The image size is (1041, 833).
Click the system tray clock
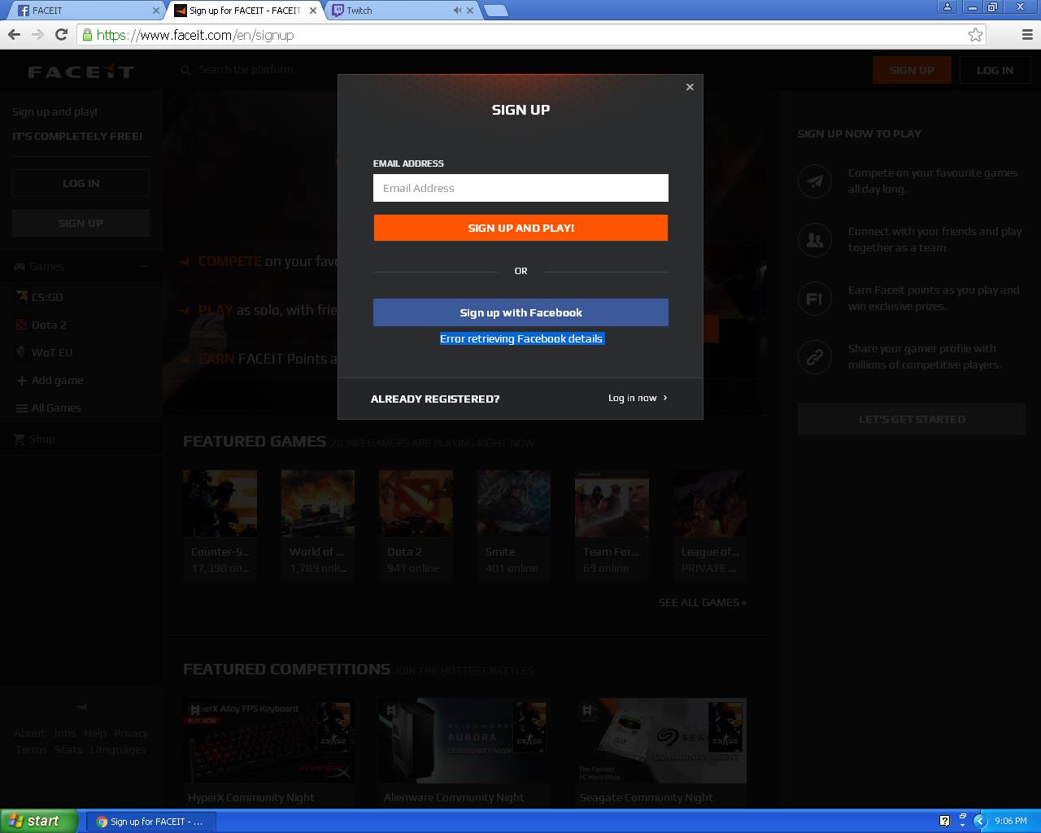1010,822
